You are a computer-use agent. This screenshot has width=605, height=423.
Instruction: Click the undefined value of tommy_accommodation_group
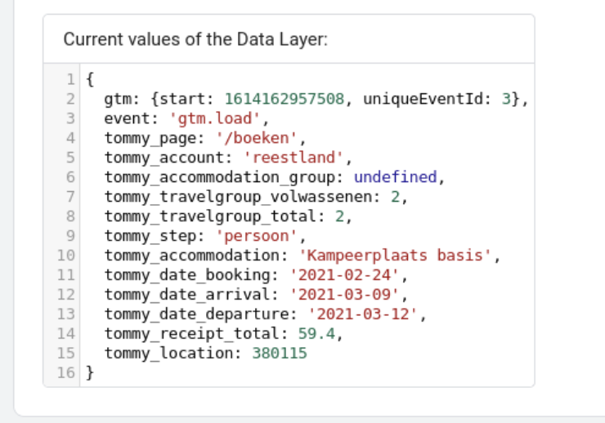(395, 177)
